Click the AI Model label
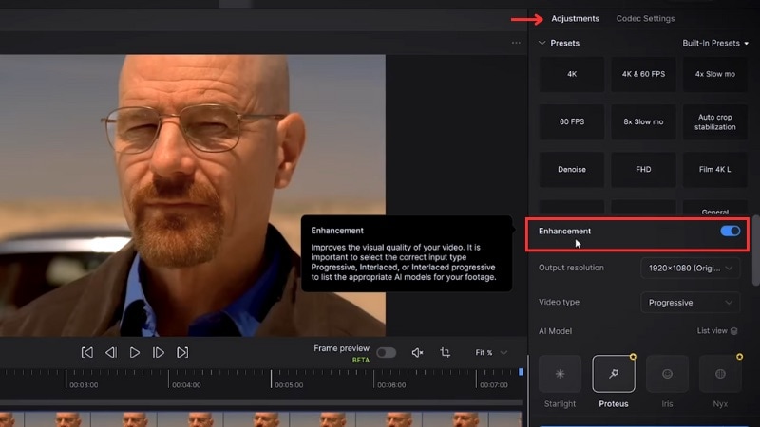 pos(555,331)
